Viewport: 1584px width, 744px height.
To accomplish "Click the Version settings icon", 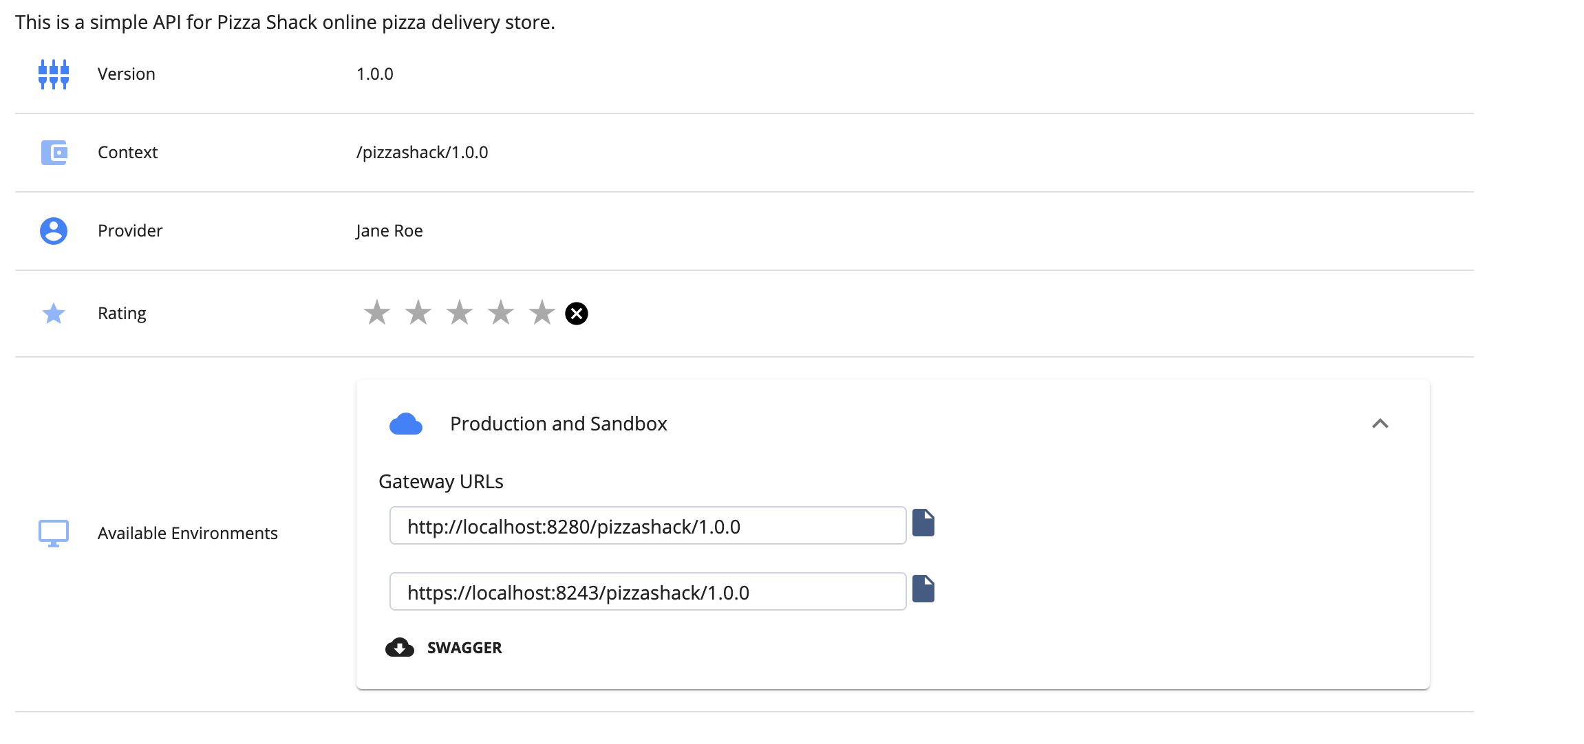I will pos(52,74).
